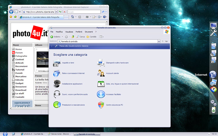Click Aspetto e temi text link

click(x=68, y=63)
